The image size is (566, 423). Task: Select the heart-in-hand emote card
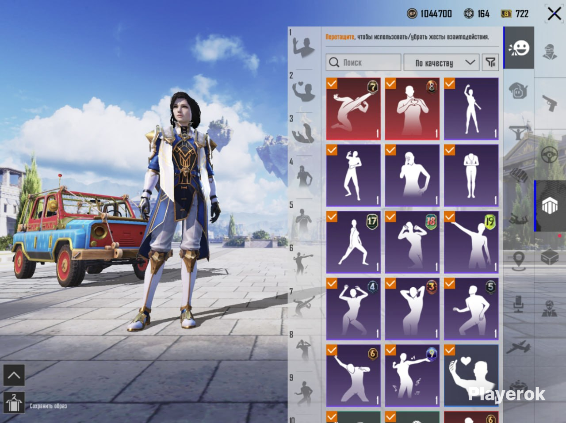pyautogui.click(x=471, y=376)
